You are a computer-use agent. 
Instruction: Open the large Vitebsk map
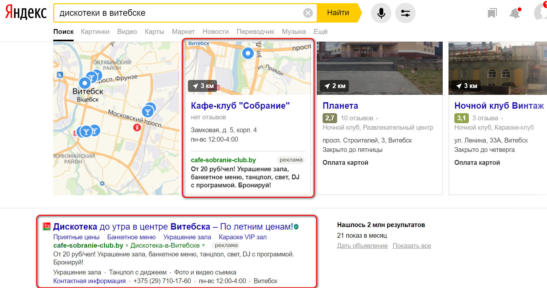click(116, 118)
